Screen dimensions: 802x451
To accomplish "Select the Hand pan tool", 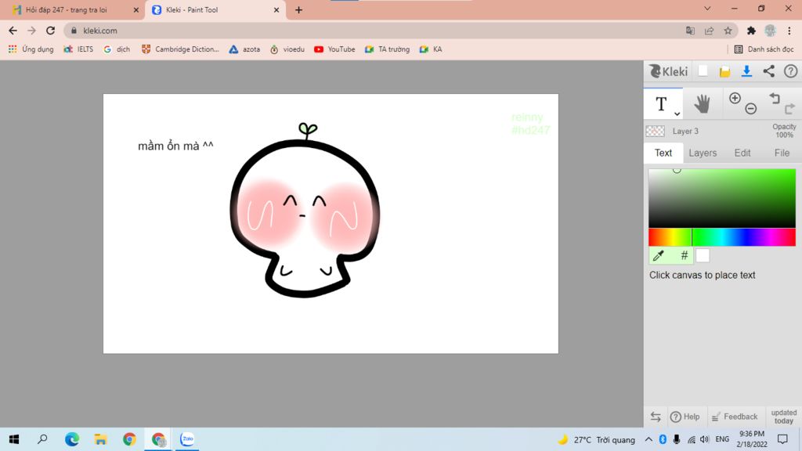I will coord(702,104).
